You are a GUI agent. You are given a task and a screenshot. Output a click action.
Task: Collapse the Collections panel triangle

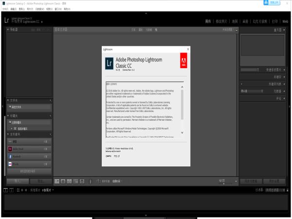coord(8,116)
